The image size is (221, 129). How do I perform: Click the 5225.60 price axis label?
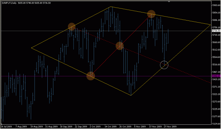(x=216, y=109)
